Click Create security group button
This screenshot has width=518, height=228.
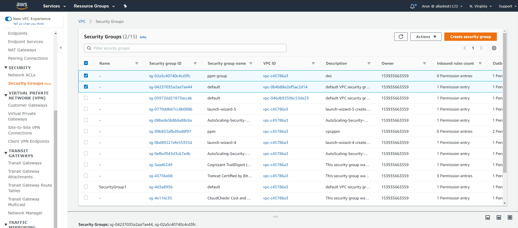[470, 37]
